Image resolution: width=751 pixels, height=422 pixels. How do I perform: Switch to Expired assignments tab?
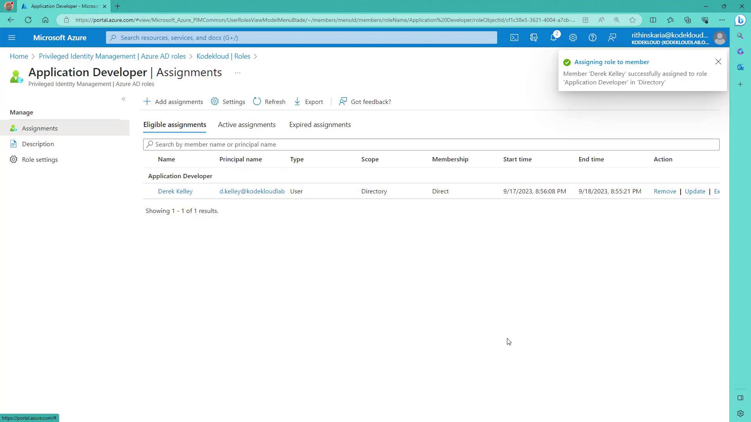tap(320, 125)
